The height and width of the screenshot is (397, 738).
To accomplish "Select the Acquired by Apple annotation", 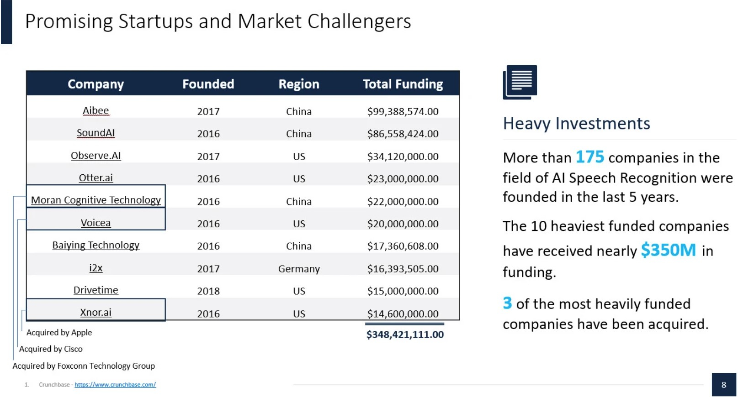I will tap(59, 333).
